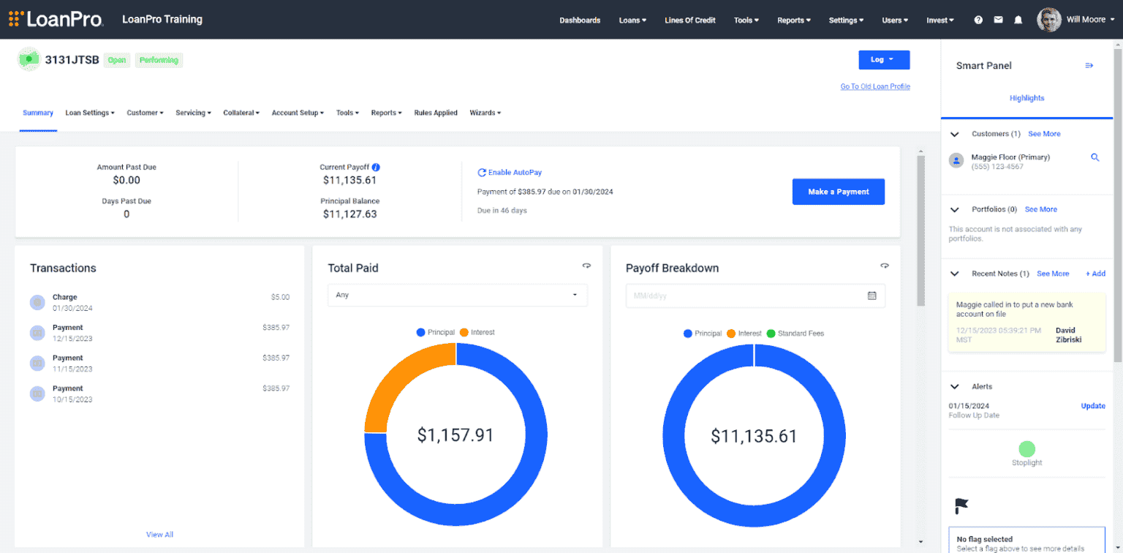Open the Loans top menu dropdown
Viewport: 1123px width, 553px height.
[x=632, y=20]
